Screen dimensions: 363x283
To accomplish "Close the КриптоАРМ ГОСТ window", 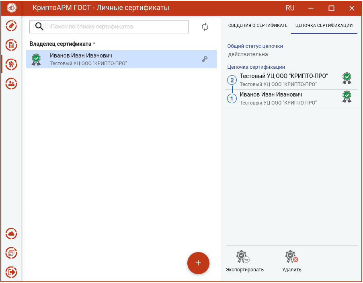I will point(352,8).
